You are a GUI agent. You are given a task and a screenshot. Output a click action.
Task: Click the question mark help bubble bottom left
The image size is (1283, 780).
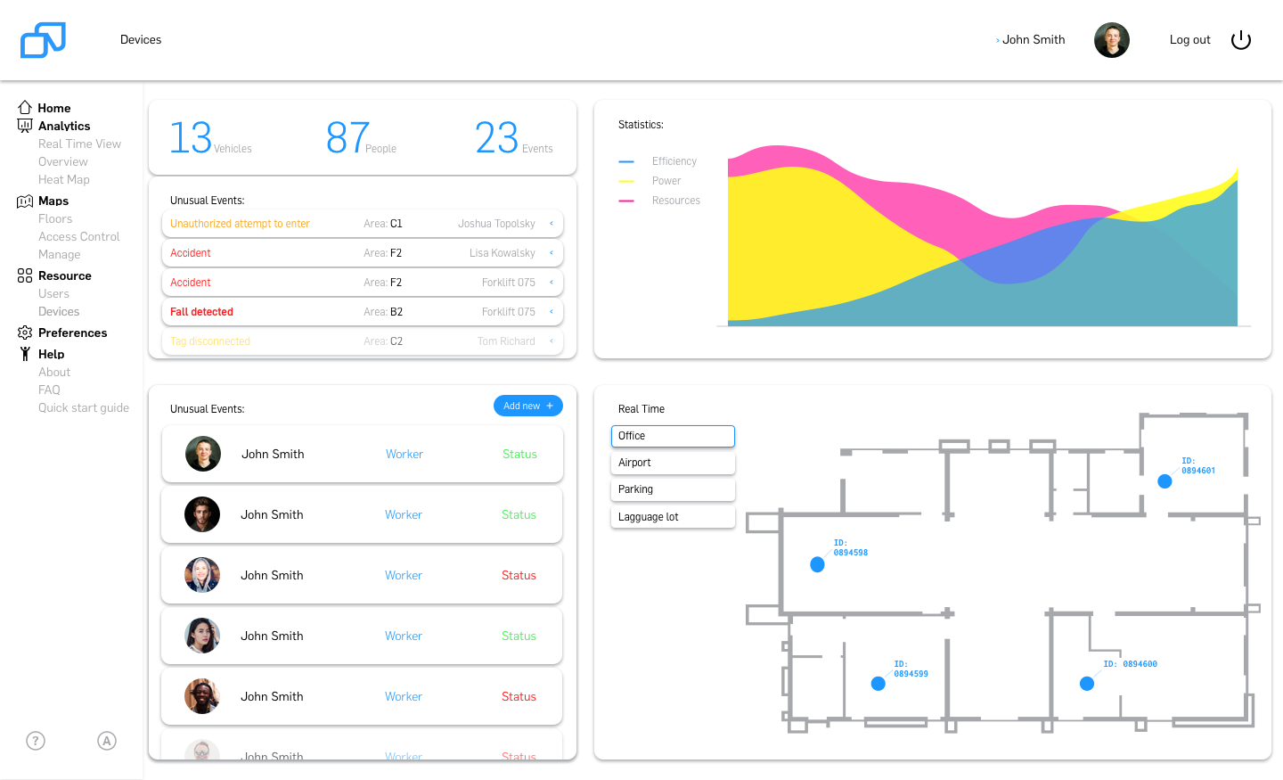pyautogui.click(x=35, y=740)
